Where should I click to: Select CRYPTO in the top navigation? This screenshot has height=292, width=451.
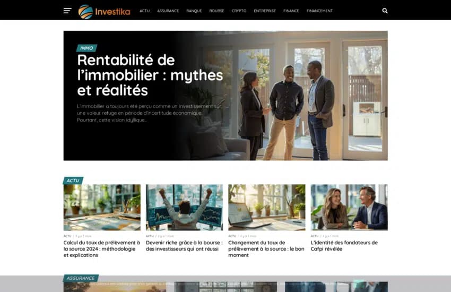coord(239,11)
